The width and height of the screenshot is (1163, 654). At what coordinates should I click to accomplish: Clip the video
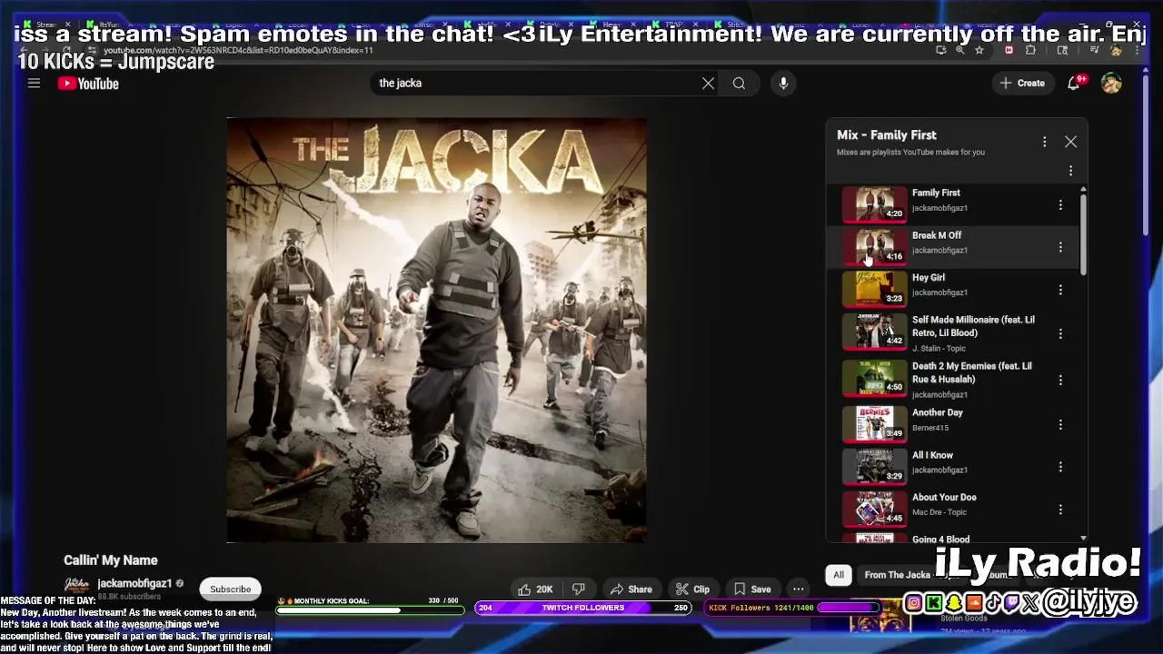pyautogui.click(x=692, y=590)
